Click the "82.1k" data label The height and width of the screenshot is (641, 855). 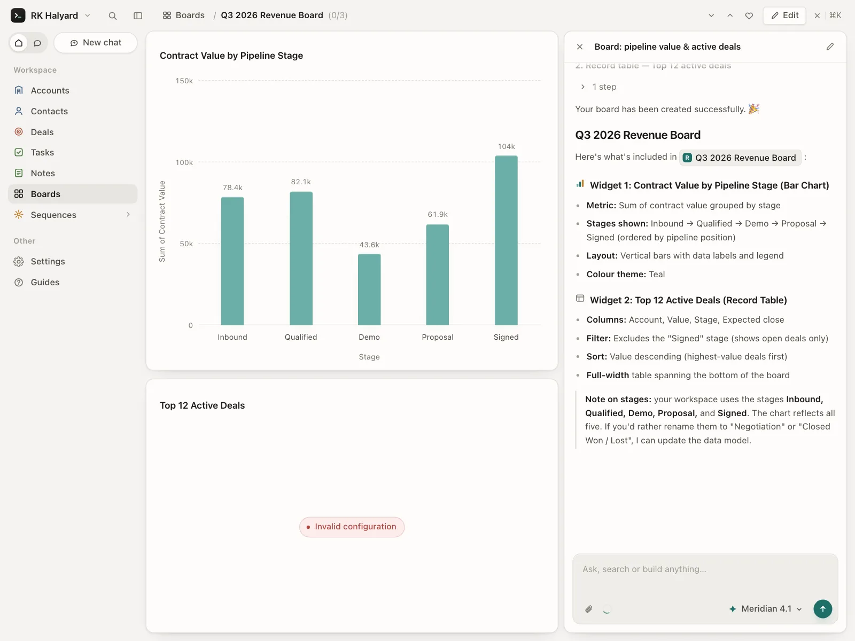pos(301,182)
